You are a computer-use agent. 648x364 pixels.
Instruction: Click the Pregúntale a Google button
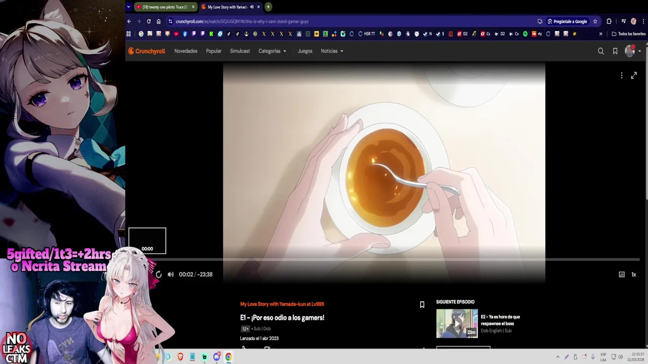568,21
